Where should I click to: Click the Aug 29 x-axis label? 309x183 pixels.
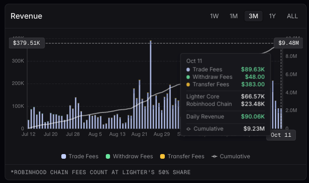[x=162, y=134]
